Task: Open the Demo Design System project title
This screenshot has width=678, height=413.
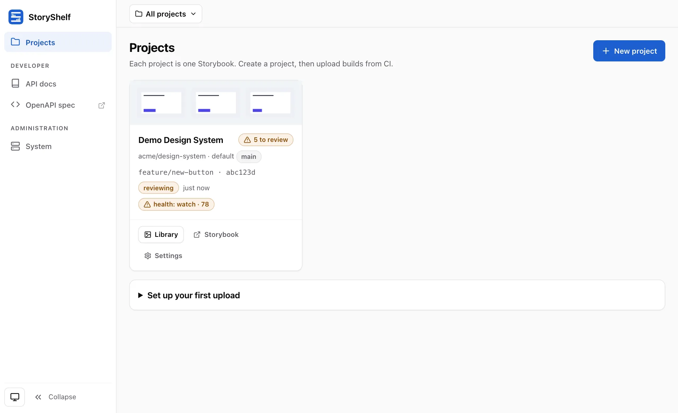Action: click(180, 140)
